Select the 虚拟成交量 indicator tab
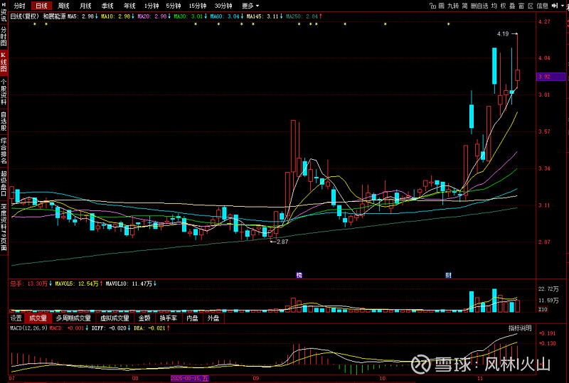Screen dimensions: 569x383 coord(115,318)
